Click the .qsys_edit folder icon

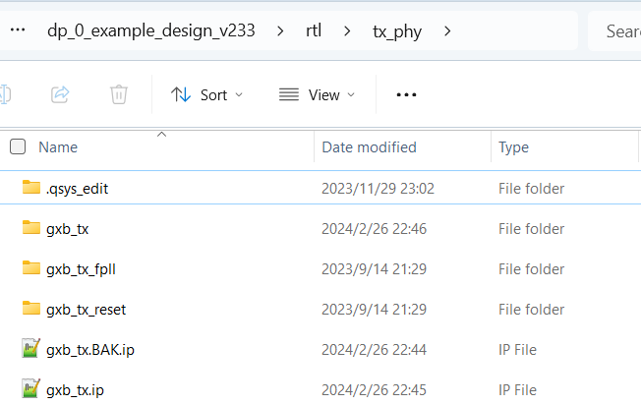coord(30,188)
